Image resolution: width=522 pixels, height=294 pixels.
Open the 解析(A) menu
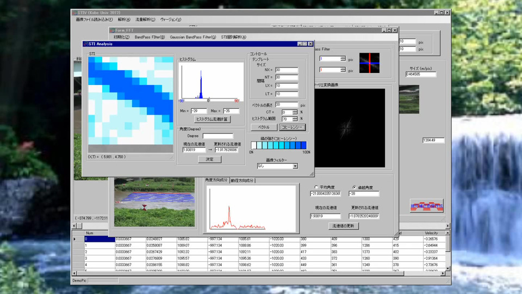(124, 20)
